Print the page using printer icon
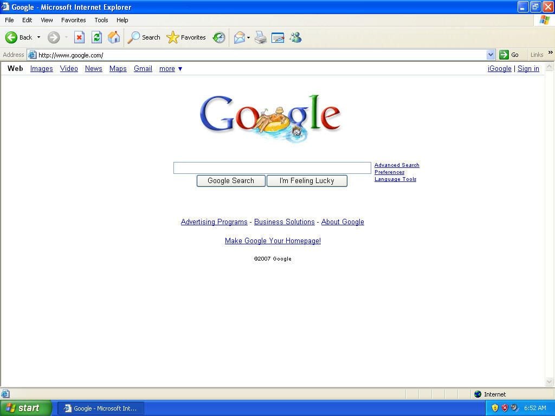The height and width of the screenshot is (416, 555). [261, 37]
